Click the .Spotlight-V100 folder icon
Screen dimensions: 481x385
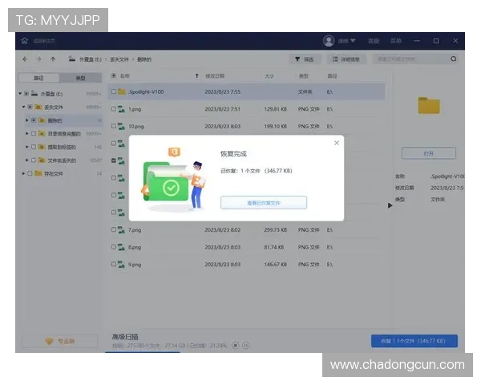(122, 91)
